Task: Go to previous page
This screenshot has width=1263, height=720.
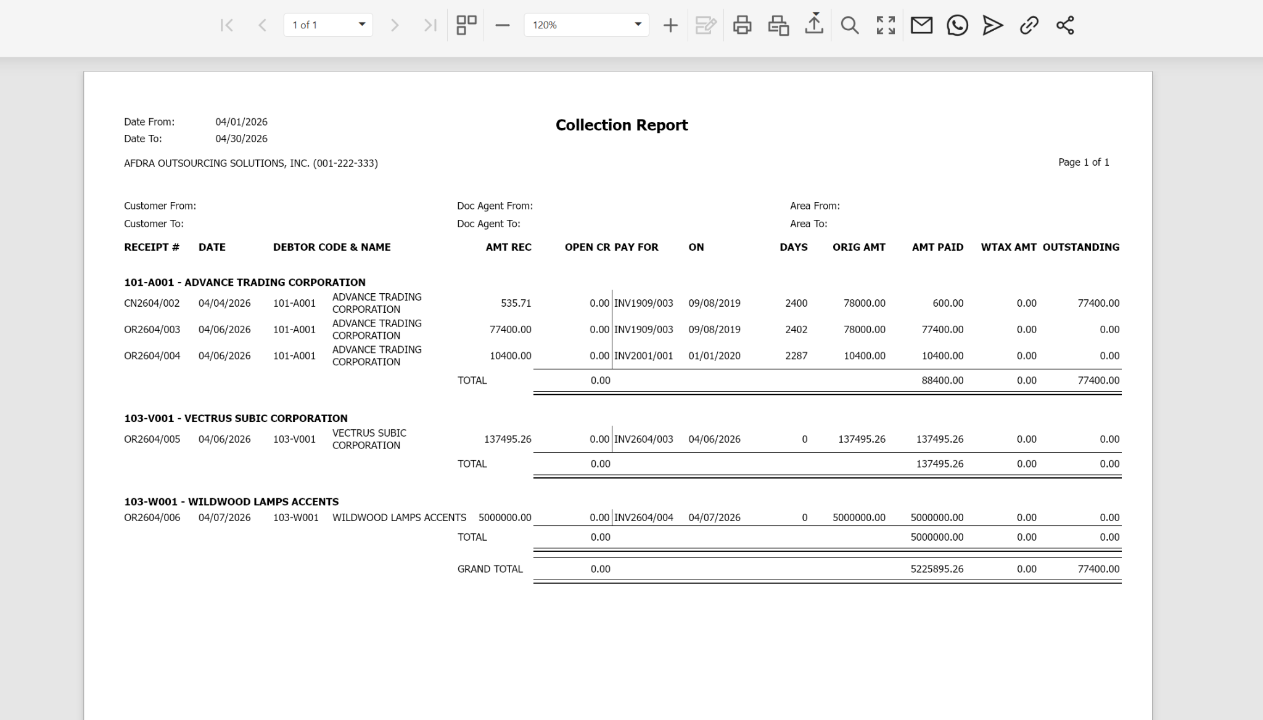Action: click(x=262, y=25)
